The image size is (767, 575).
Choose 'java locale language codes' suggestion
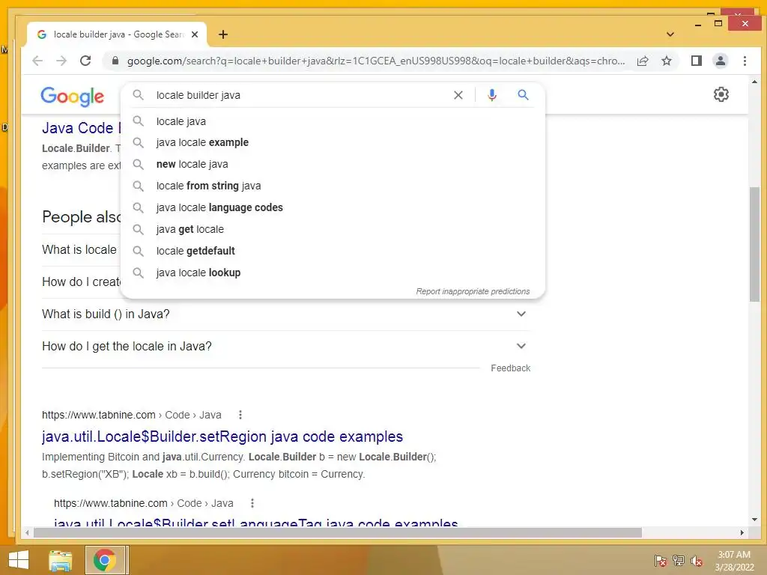(x=333, y=207)
